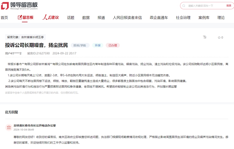Click the 领导留言板 logo
The height and width of the screenshot is (149, 234).
pyautogui.click(x=19, y=6)
